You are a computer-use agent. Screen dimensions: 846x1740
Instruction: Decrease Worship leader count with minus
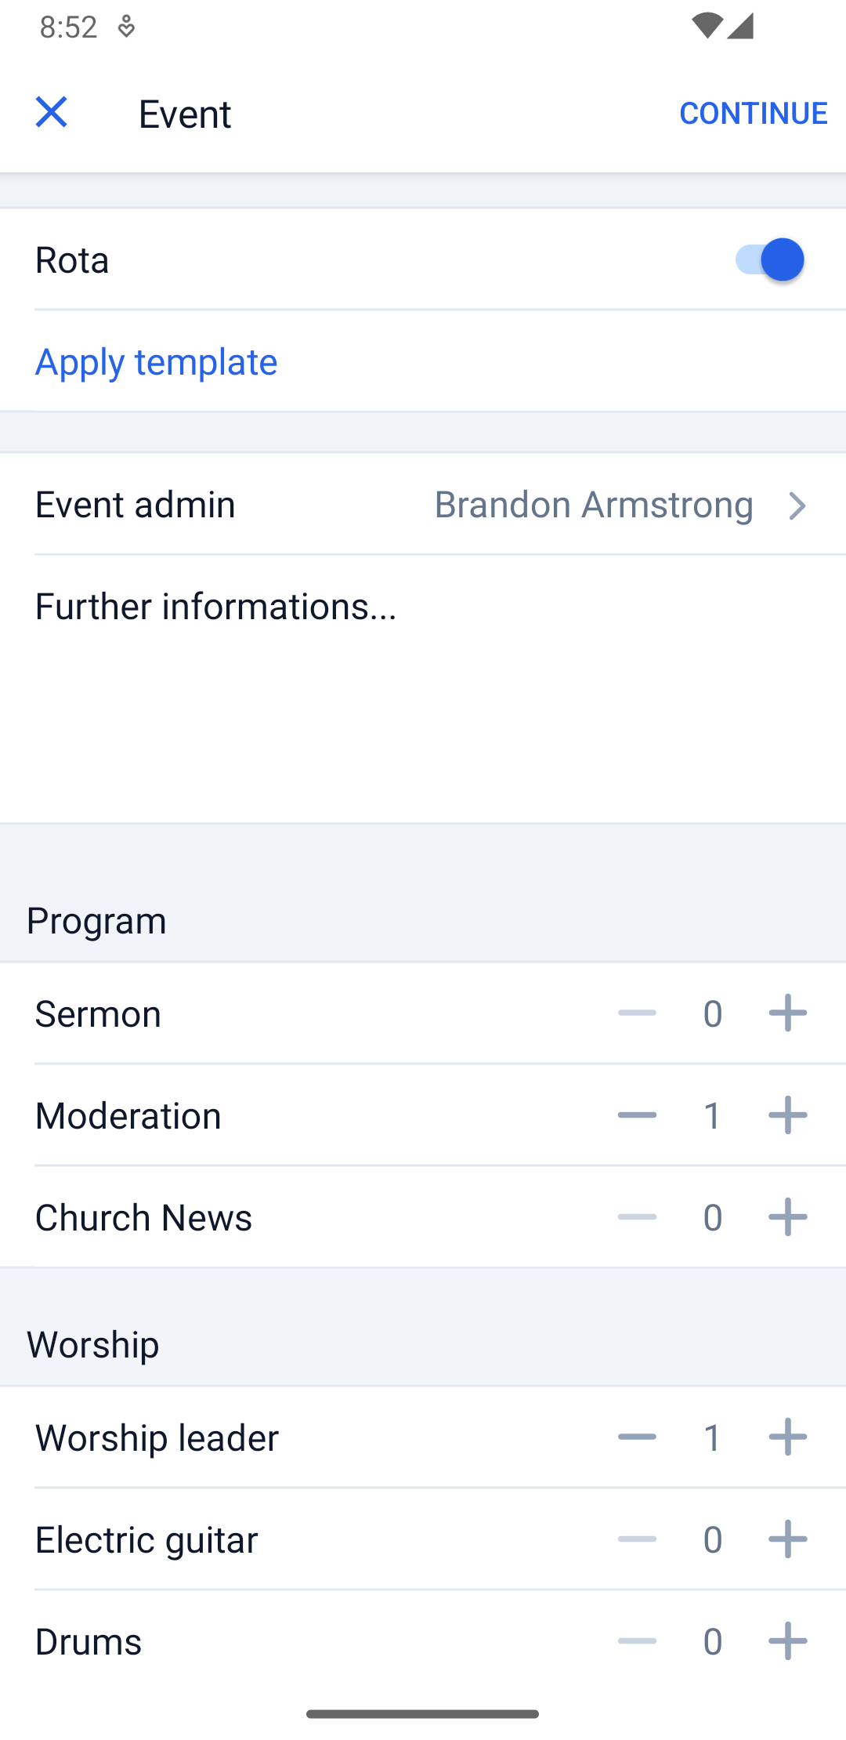[637, 1437]
